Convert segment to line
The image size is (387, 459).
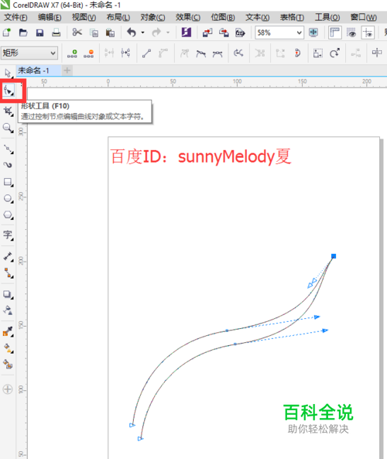[x=146, y=53]
